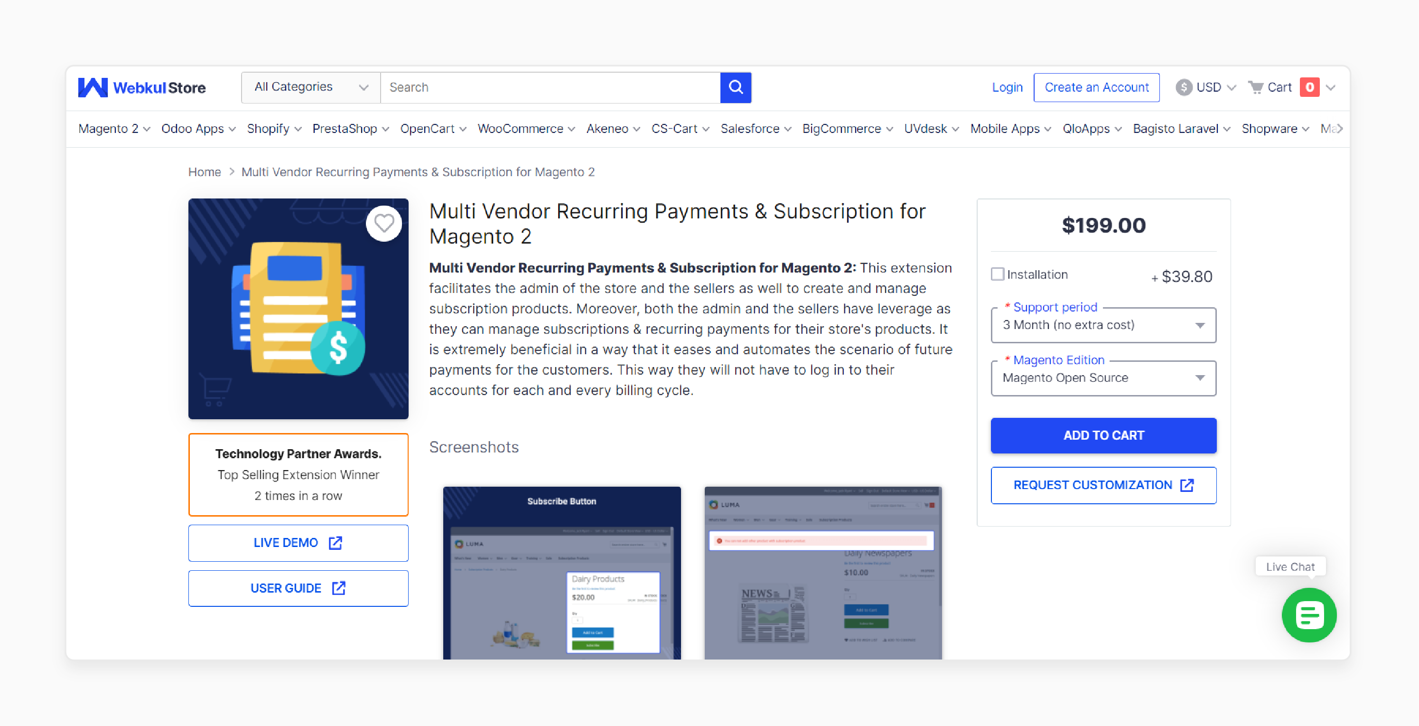Image resolution: width=1419 pixels, height=726 pixels.
Task: Add product to wishlist heart icon
Action: tap(384, 223)
